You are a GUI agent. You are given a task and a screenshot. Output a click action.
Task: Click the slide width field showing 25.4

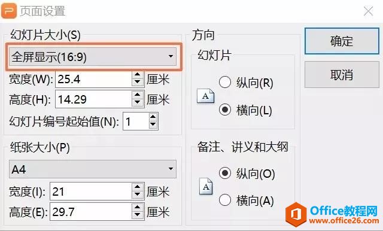94,79
